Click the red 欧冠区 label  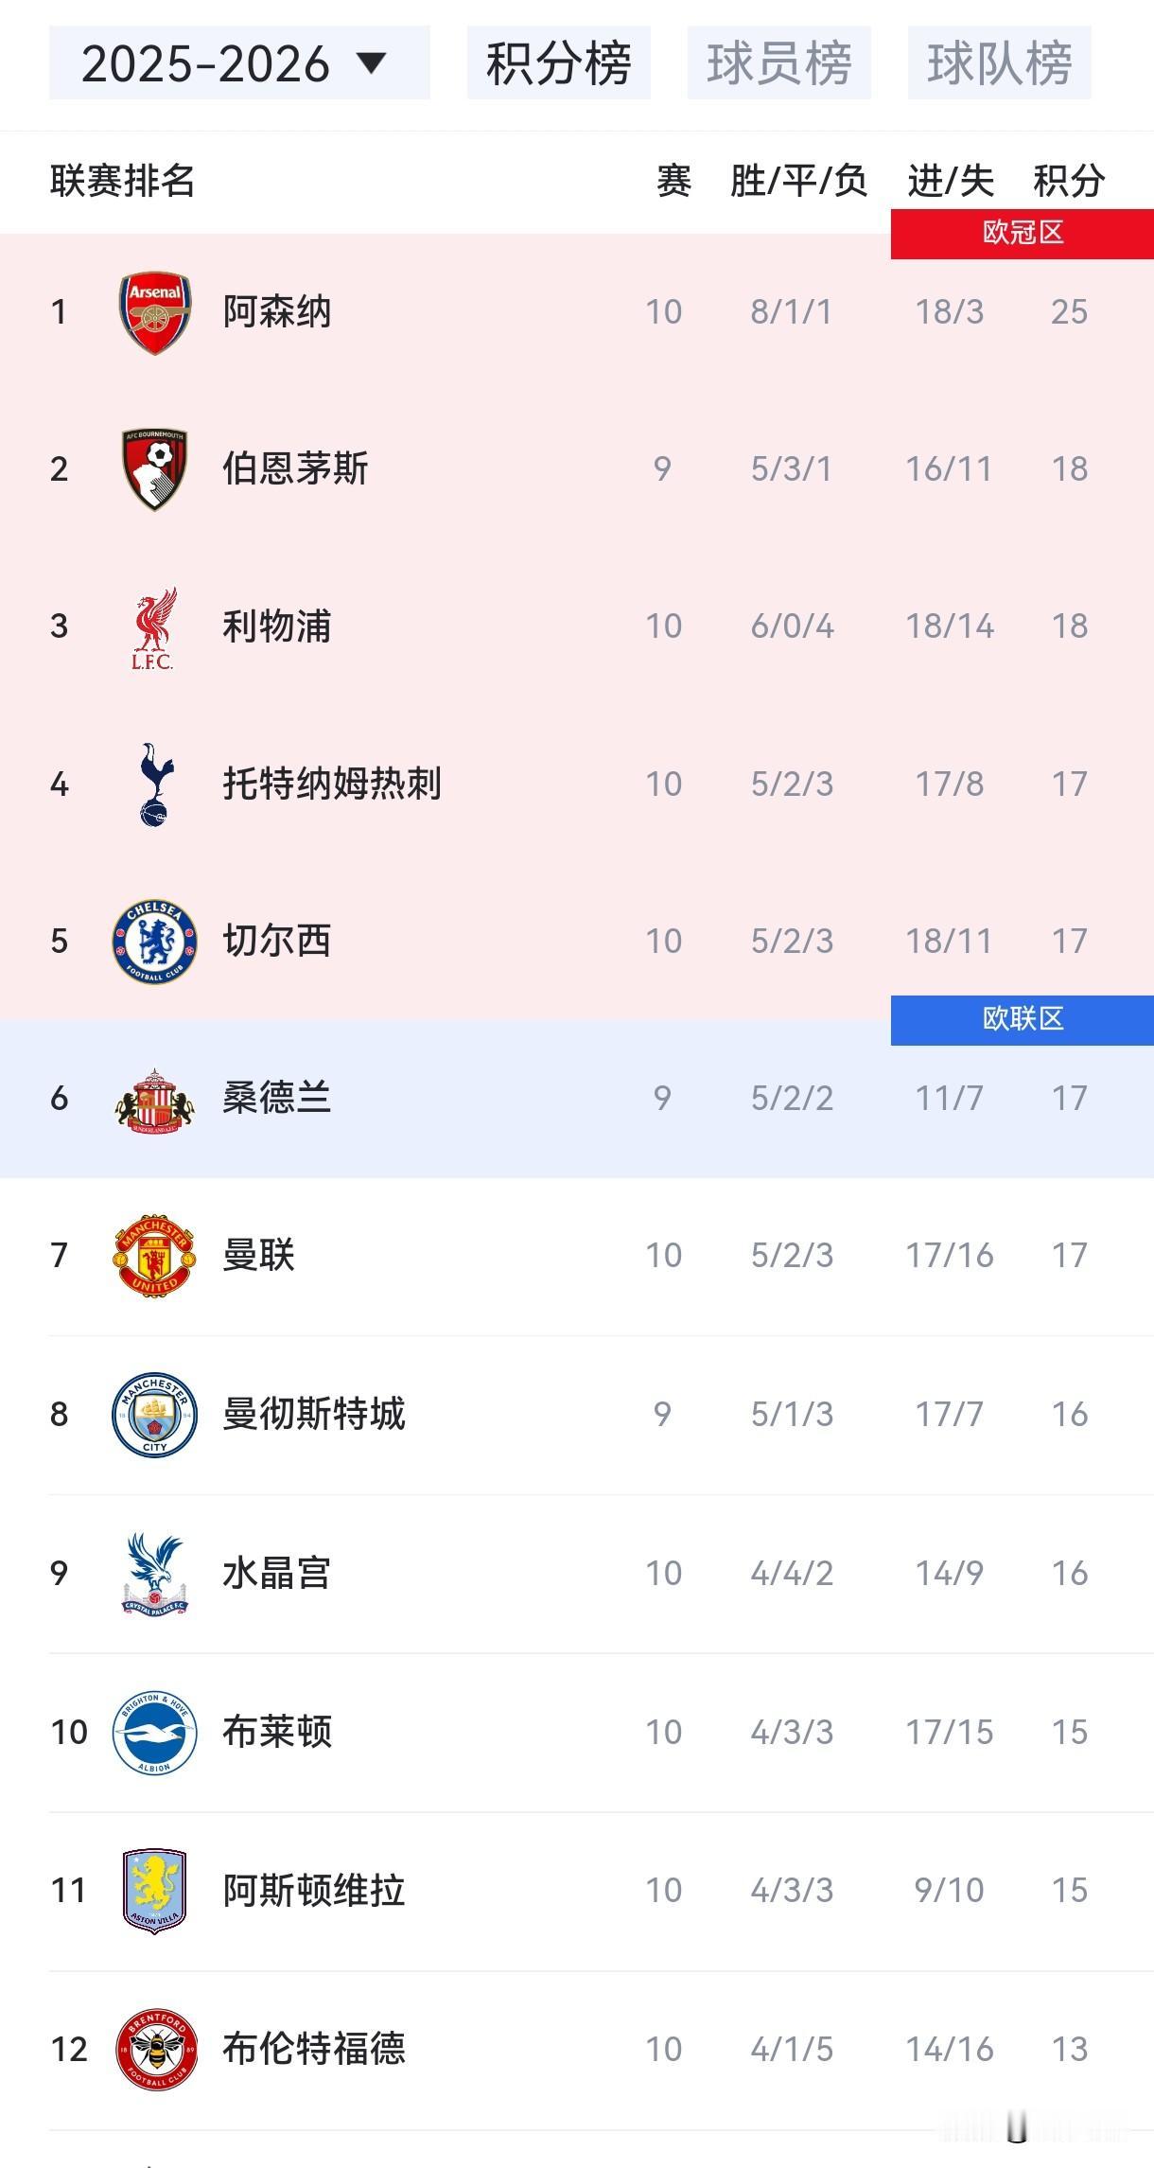(1023, 233)
